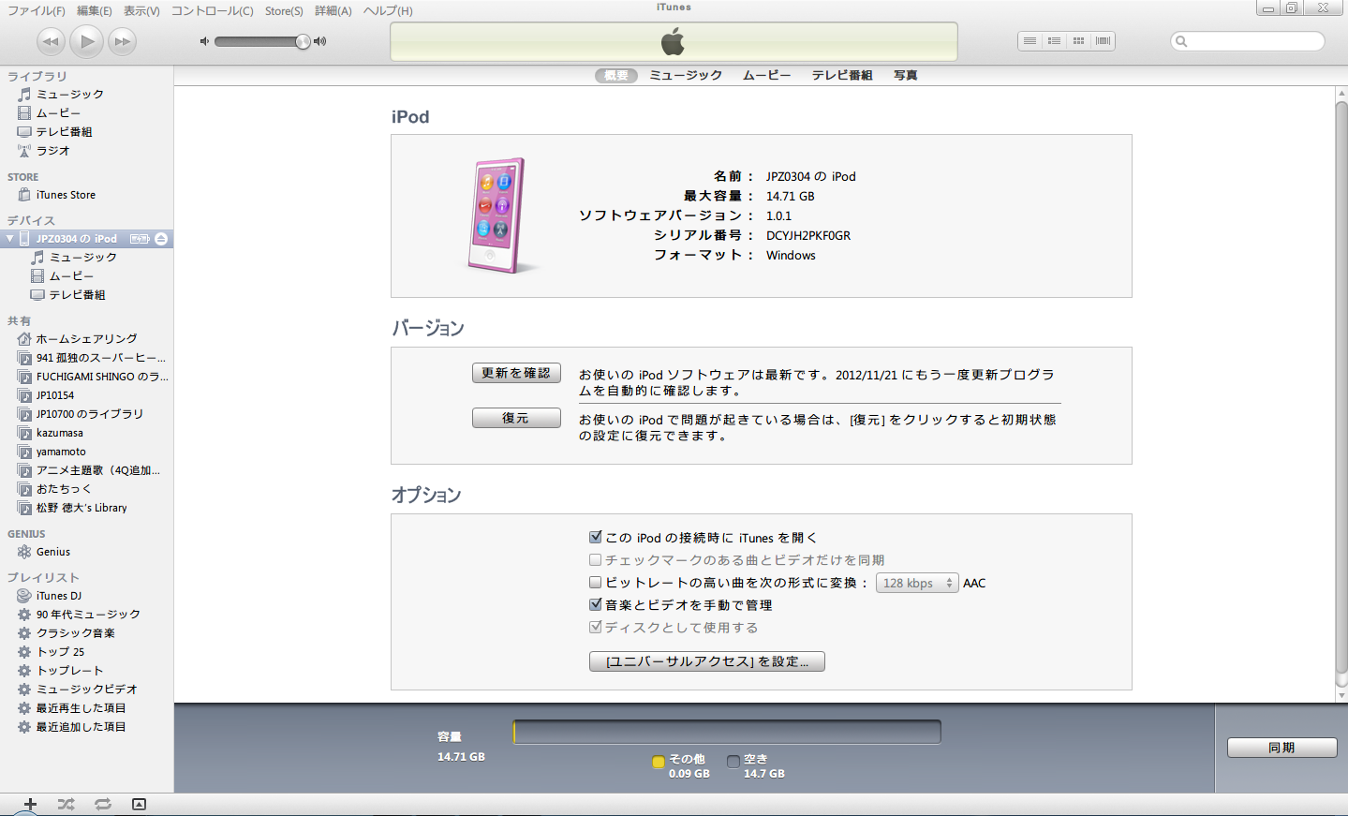Click the iPod battery indicator icon
The width and height of the screenshot is (1348, 816).
pos(140,239)
